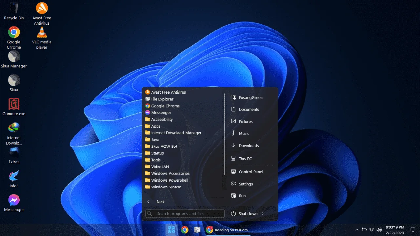Open Avast Free Antivirus desktop icon
The image size is (420, 236).
(x=42, y=14)
